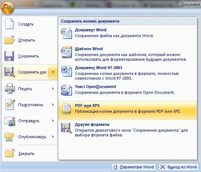Click the X icon of Выход из Word
This screenshot has height=172, width=201.
[163, 167]
